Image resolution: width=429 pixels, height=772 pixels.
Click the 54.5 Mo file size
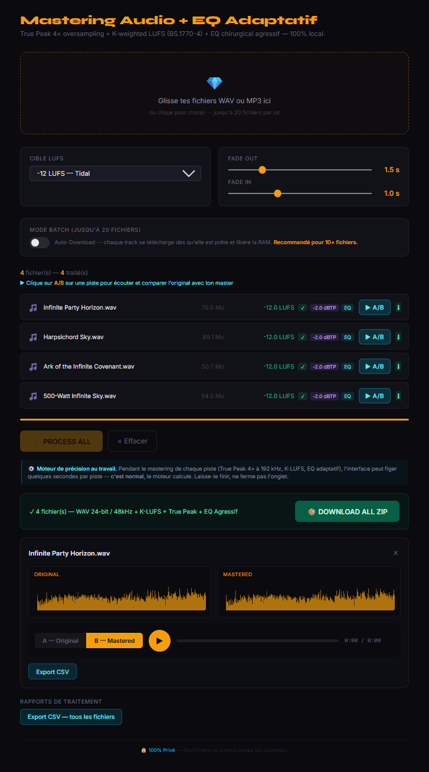[x=212, y=396]
